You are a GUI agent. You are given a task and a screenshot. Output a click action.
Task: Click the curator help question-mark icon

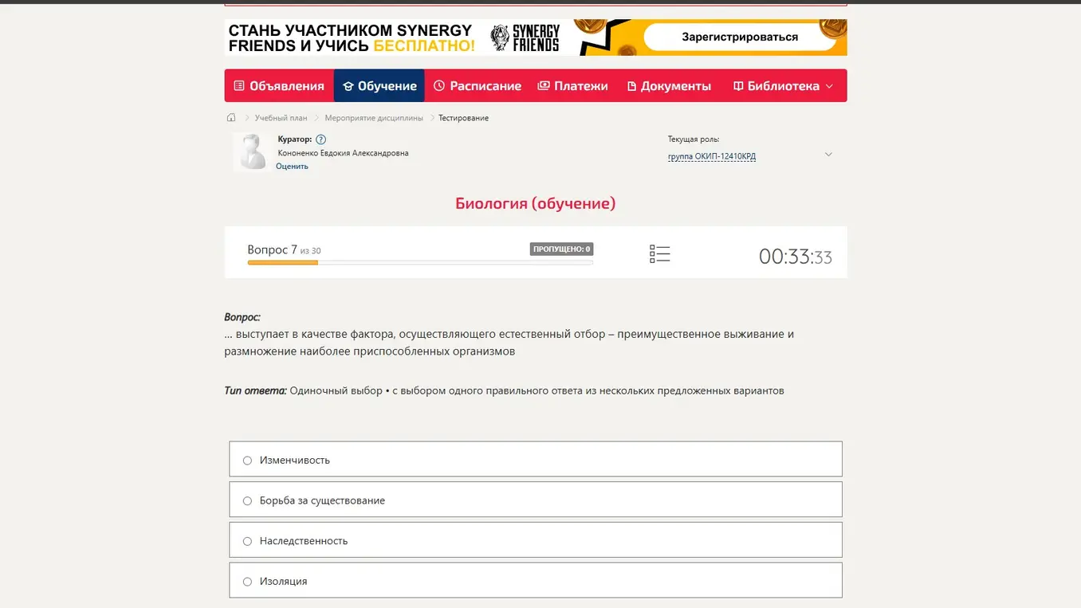320,139
